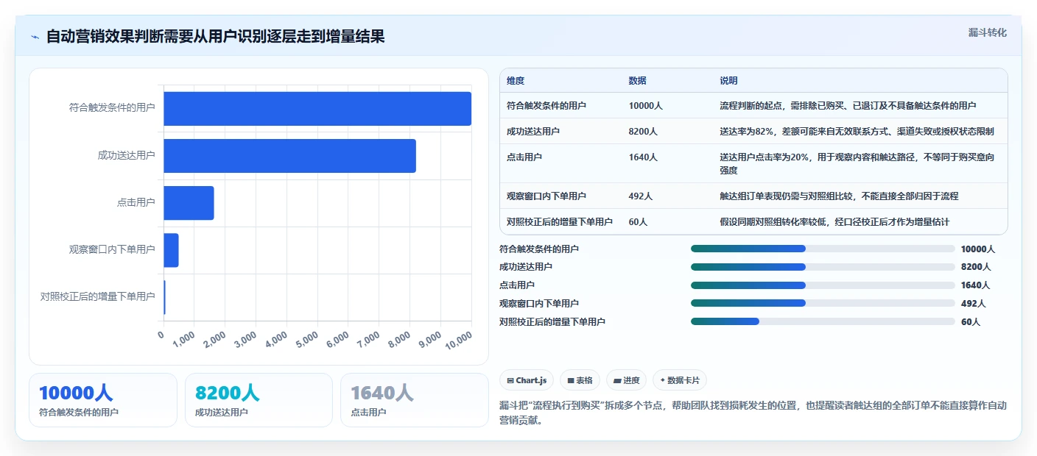Open the 1640人 点击用户 data card
This screenshot has width=1037, height=456.
coord(415,400)
